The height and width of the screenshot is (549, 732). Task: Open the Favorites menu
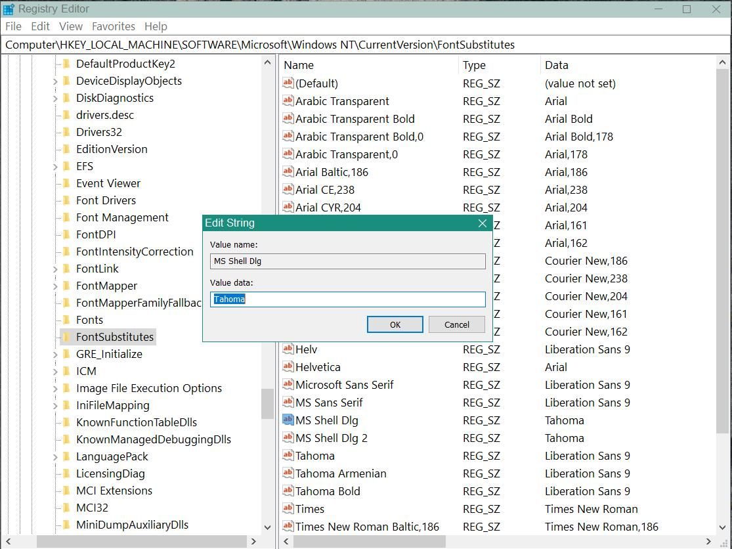click(114, 27)
